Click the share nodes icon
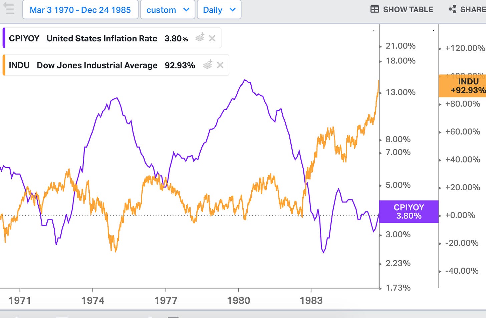 click(x=452, y=9)
